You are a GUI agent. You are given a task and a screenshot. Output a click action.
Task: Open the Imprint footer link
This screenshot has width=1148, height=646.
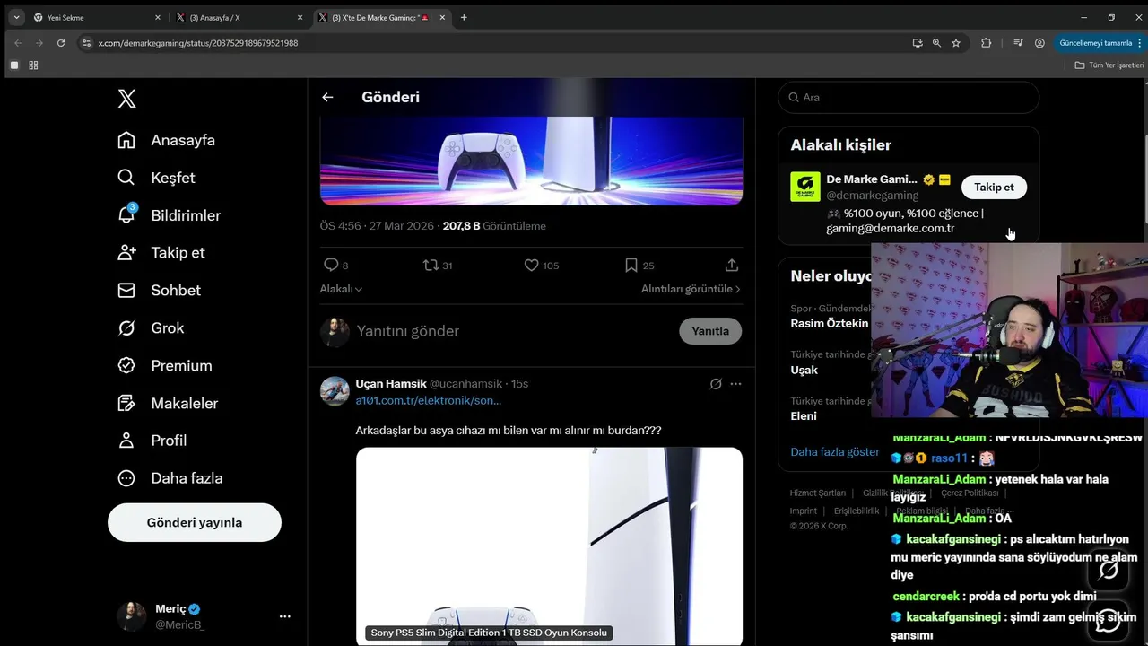click(804, 511)
